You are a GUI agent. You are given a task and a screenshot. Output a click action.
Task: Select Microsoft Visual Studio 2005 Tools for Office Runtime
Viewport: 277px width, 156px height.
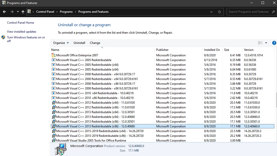162,141
